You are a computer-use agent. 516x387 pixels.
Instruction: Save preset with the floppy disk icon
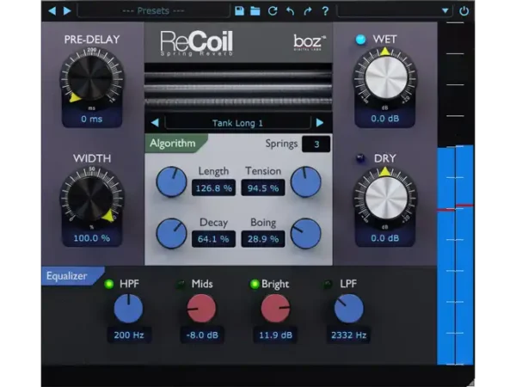pos(239,11)
